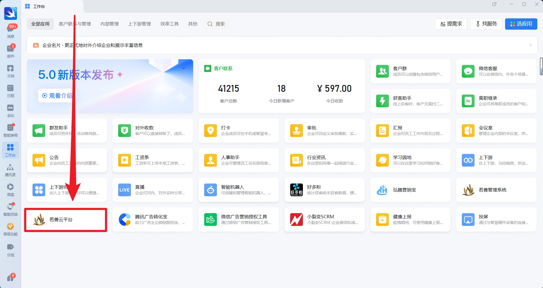Click 观看介绍 on the banner

[57, 95]
